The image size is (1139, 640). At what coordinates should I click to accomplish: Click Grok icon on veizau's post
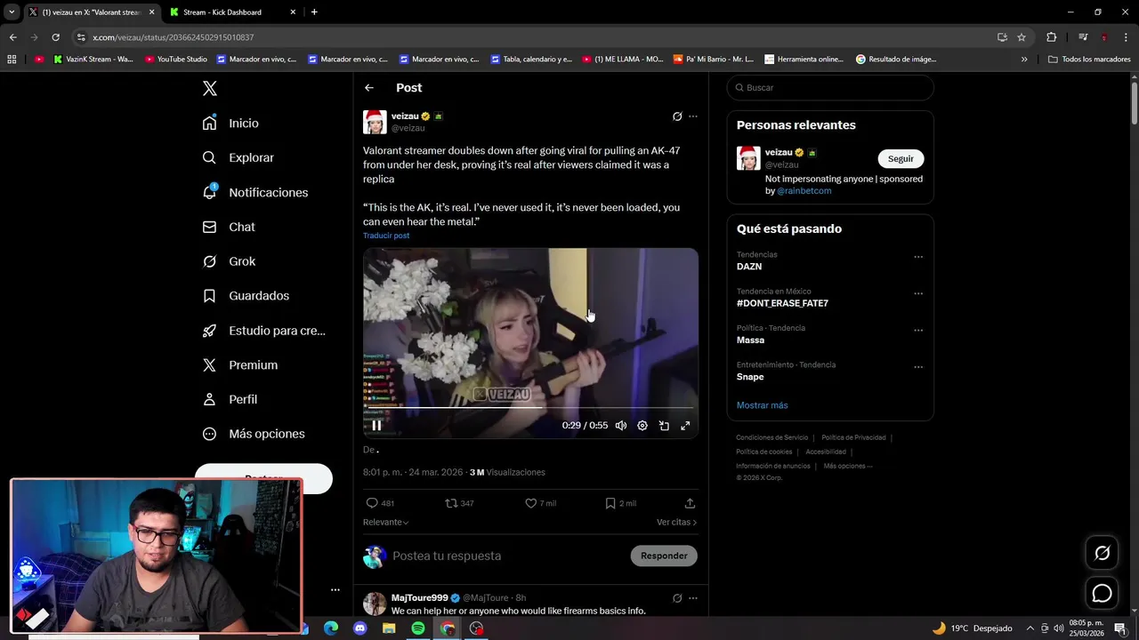(x=677, y=116)
